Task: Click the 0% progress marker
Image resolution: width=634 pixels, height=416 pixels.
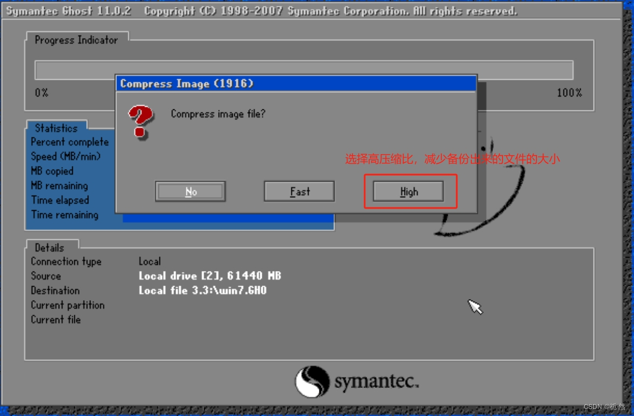Action: tap(41, 93)
